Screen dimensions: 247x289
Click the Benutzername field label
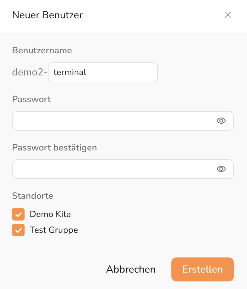click(42, 50)
